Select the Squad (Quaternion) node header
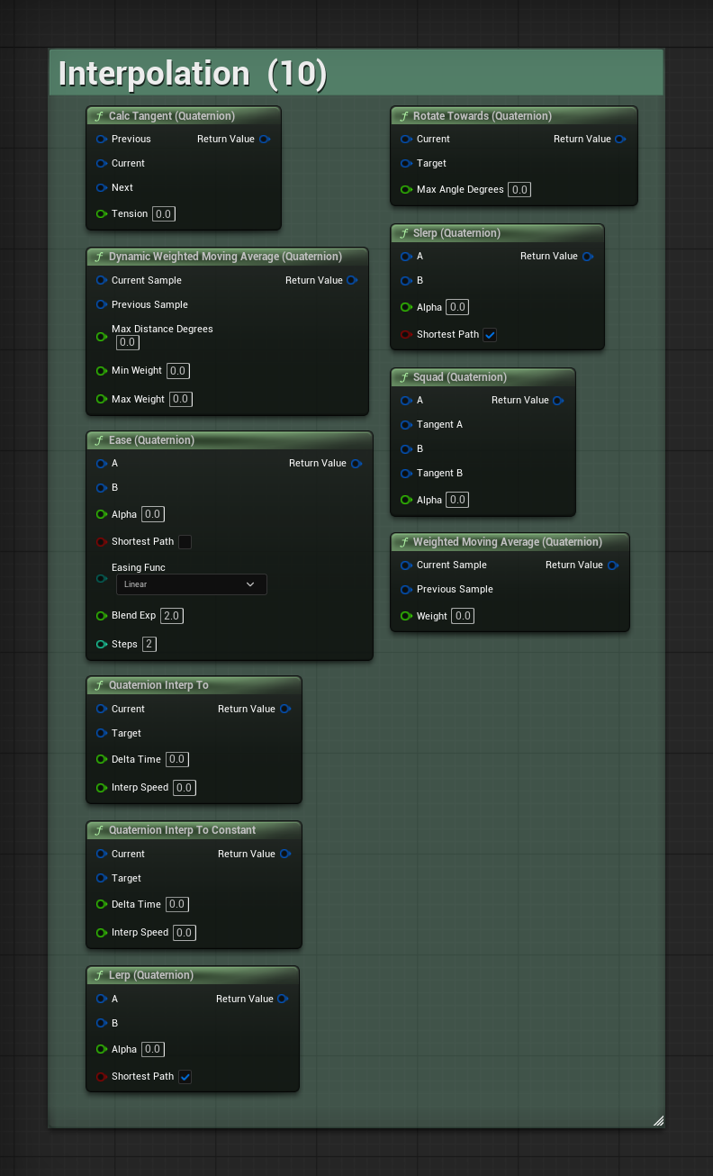 [x=483, y=377]
